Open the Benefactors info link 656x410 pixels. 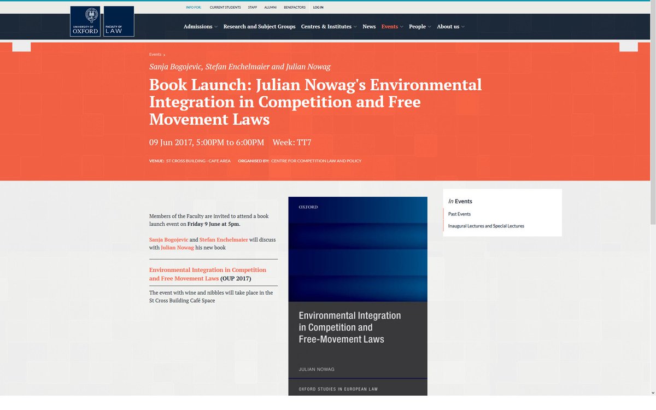click(295, 8)
